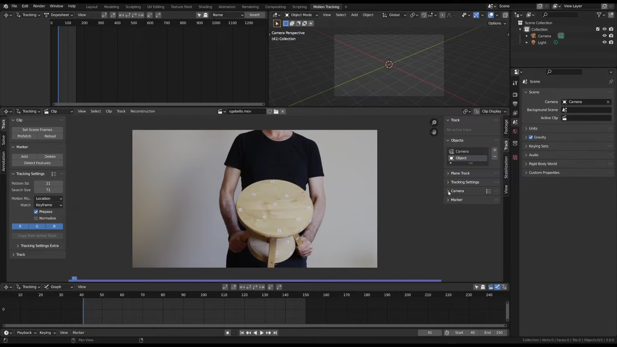Click the Set Scene Frames button

pos(37,129)
